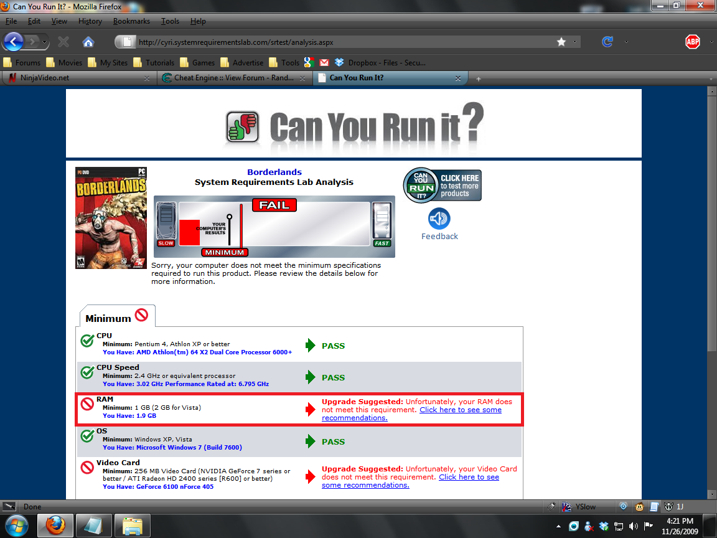Image resolution: width=717 pixels, height=538 pixels.
Task: Open the Action Center flag icon in tray
Action: click(649, 526)
